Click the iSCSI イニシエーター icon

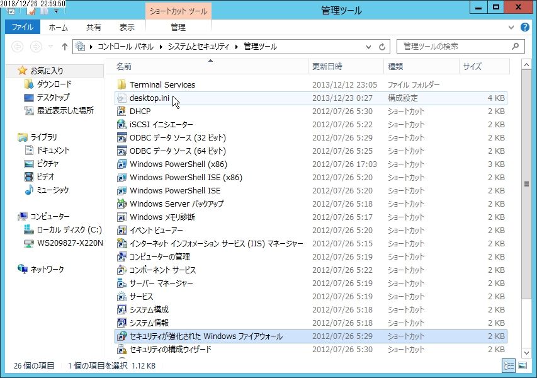tap(122, 124)
